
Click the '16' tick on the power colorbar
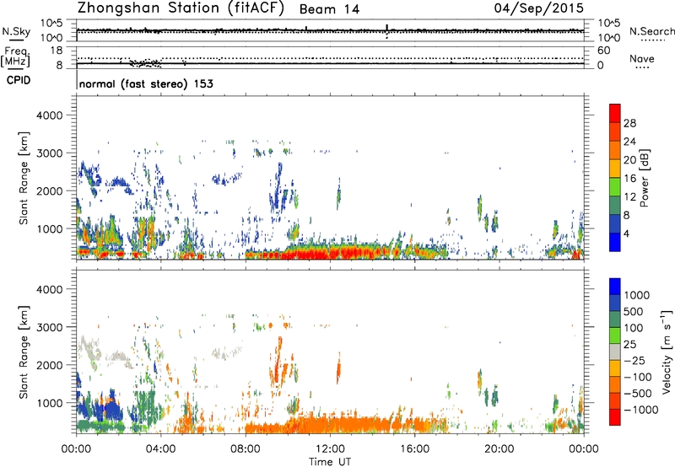click(629, 179)
